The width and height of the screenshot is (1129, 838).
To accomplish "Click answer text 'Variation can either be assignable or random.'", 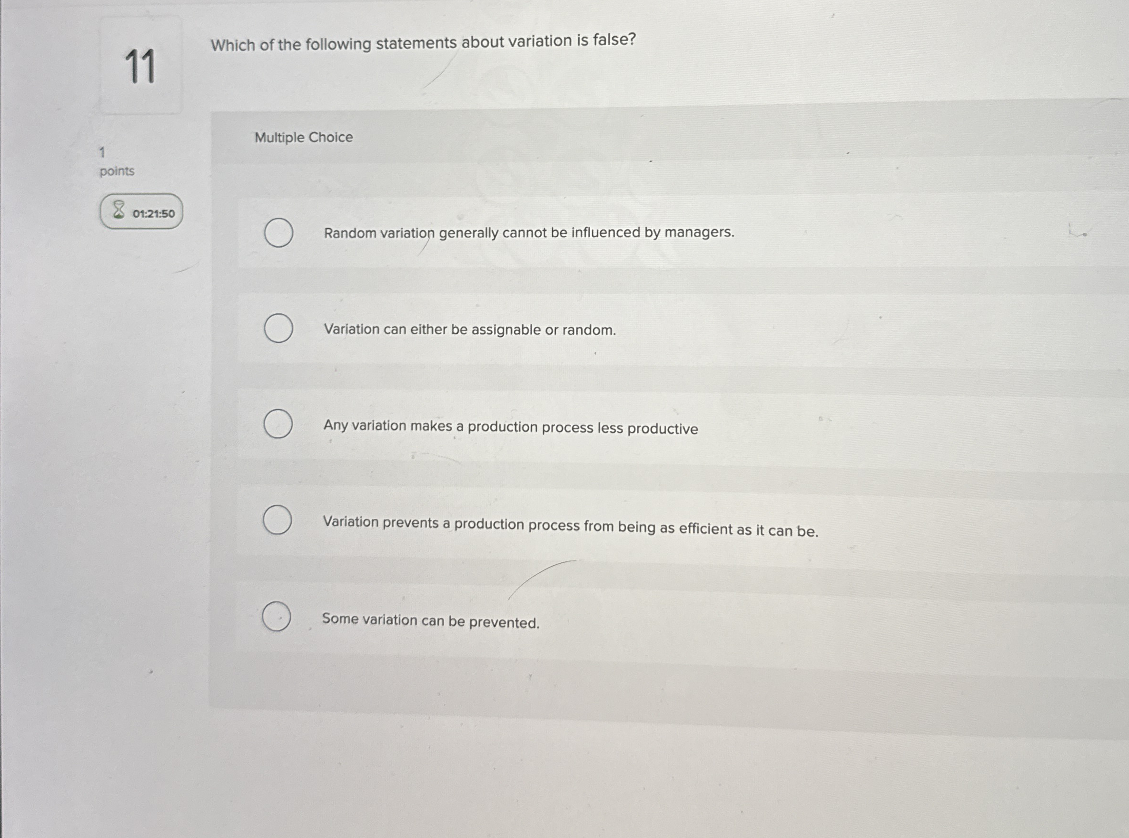I will [470, 329].
